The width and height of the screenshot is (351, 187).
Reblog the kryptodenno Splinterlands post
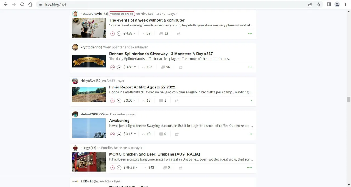click(x=180, y=67)
